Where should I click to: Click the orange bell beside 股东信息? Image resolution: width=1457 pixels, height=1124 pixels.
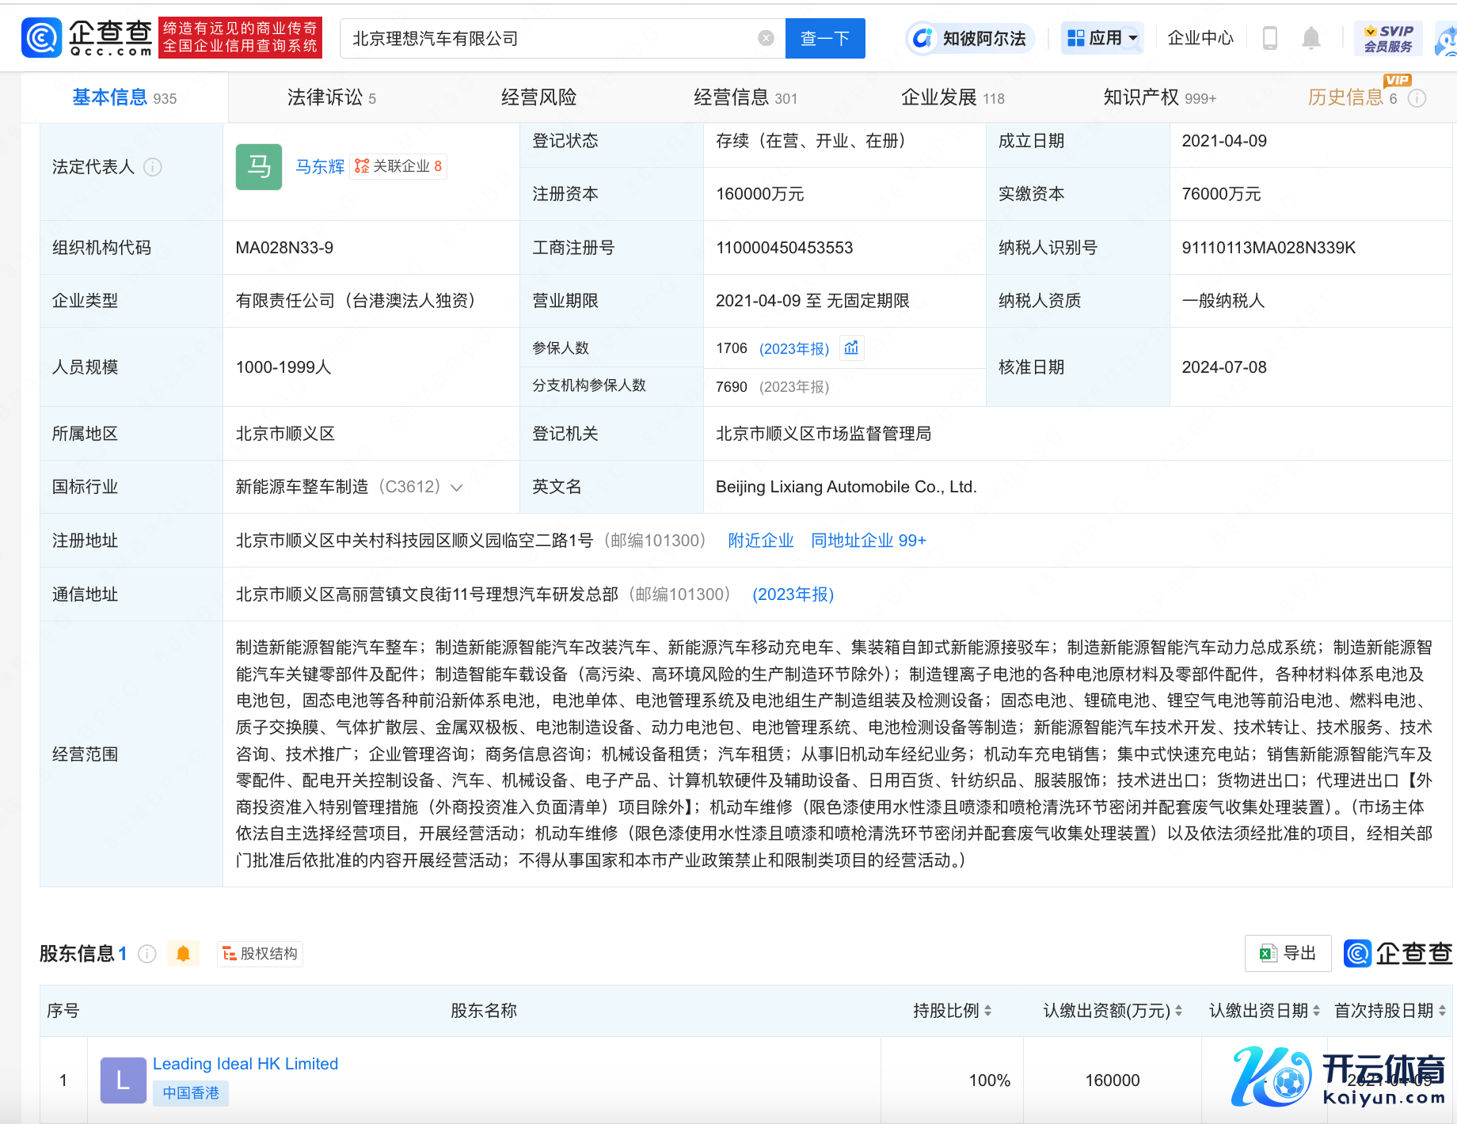coord(183,954)
